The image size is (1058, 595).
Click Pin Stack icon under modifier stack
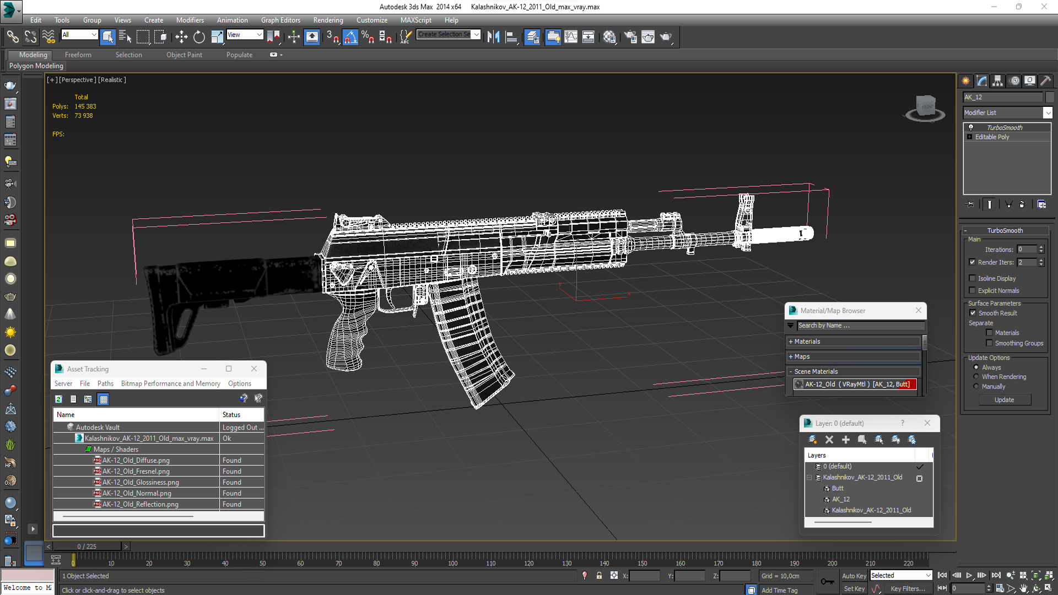tap(970, 204)
